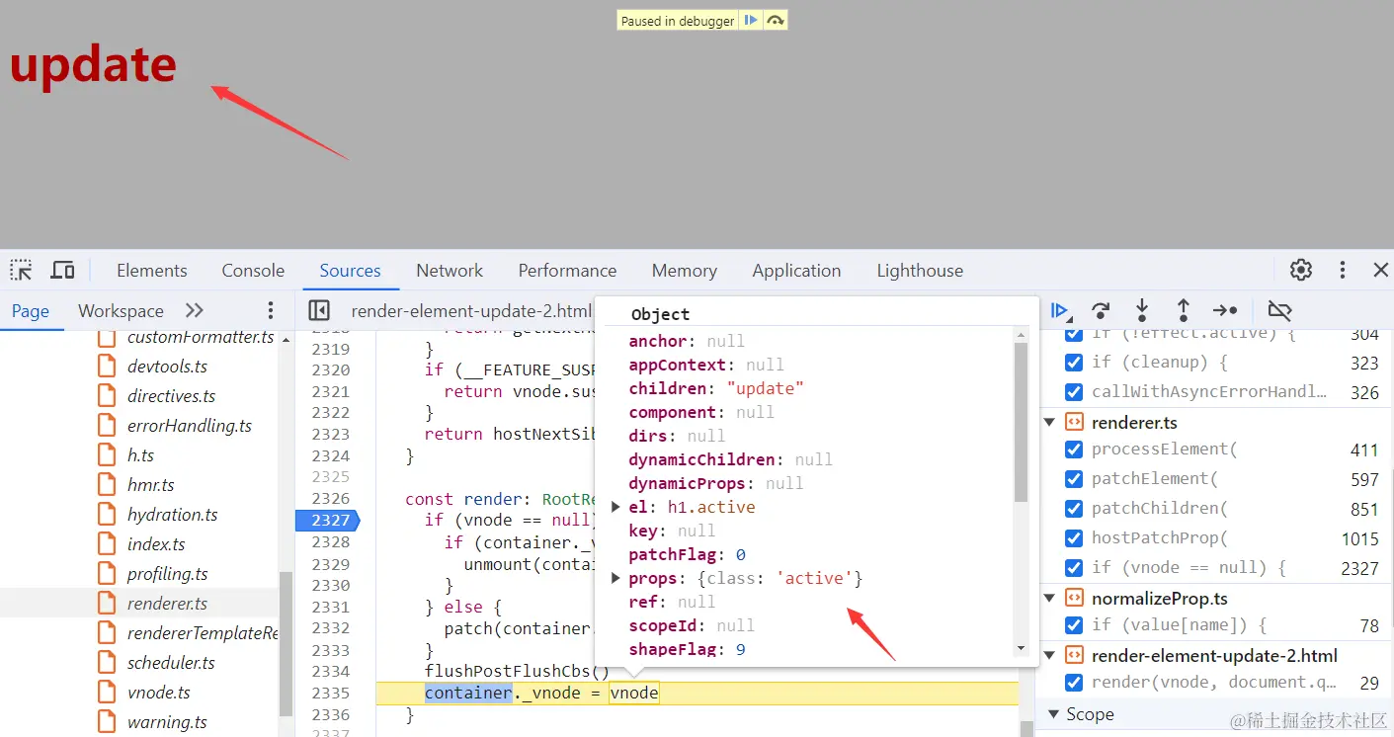The width and height of the screenshot is (1394, 737).
Task: Switch to Console tab
Action: [x=253, y=270]
